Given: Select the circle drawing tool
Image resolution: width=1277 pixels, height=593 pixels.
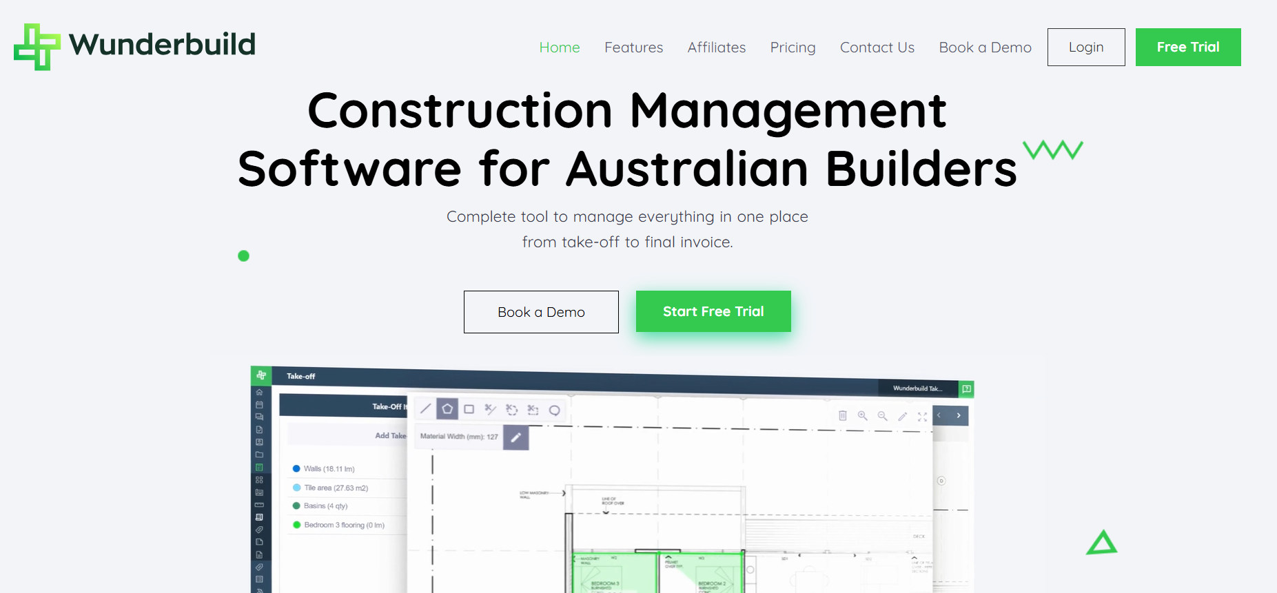Looking at the screenshot, I should (x=555, y=410).
